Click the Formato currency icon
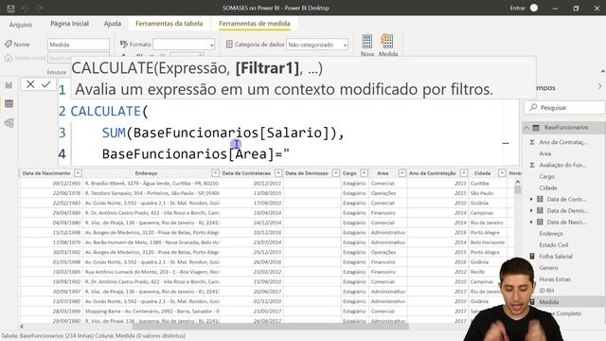 (x=124, y=45)
